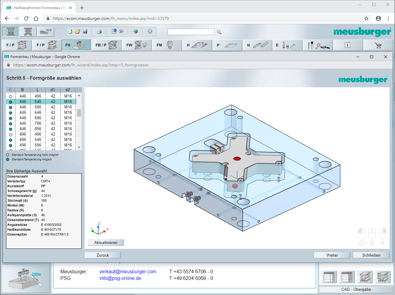Click the verkauf@meusburger.com email link
395x295 pixels.
pos(128,271)
